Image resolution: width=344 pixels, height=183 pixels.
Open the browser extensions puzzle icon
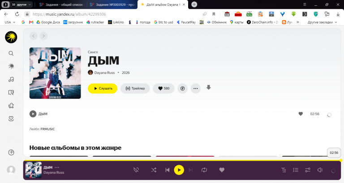[x=327, y=14]
